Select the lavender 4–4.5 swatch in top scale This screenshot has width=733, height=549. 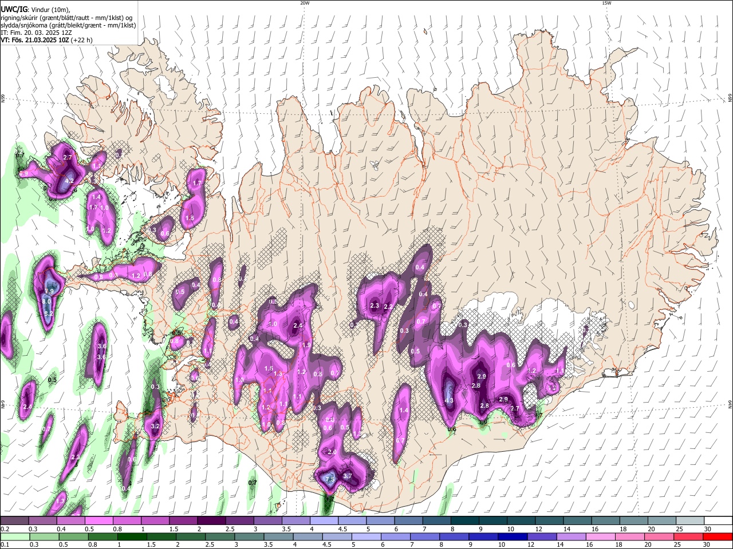click(323, 521)
